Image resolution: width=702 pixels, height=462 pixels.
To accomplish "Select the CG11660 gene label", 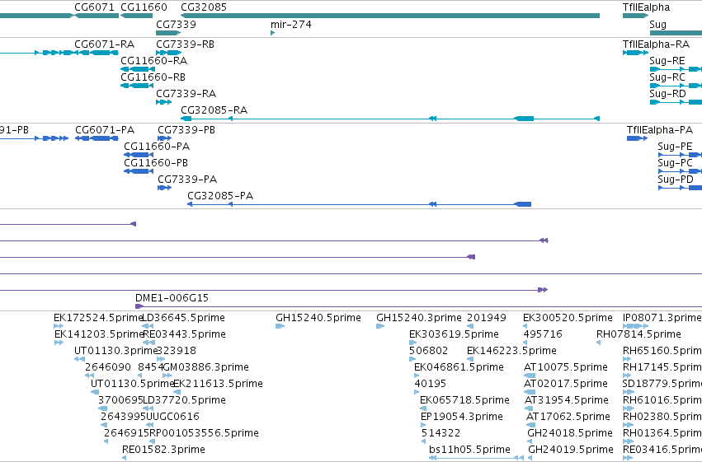I will click(144, 7).
